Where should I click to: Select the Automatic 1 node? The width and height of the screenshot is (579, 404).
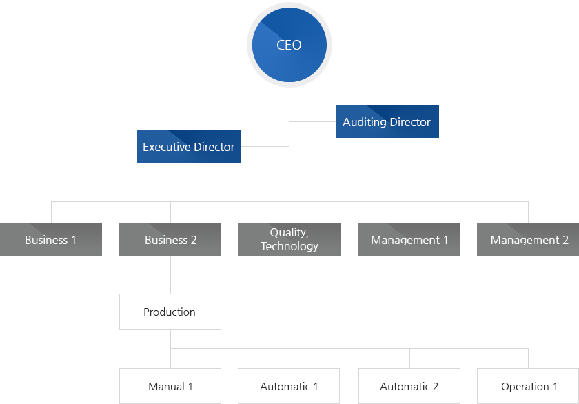pos(289,386)
